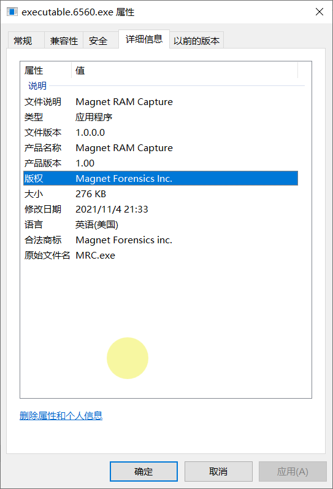Select the 大小 276 KB row

(161, 194)
